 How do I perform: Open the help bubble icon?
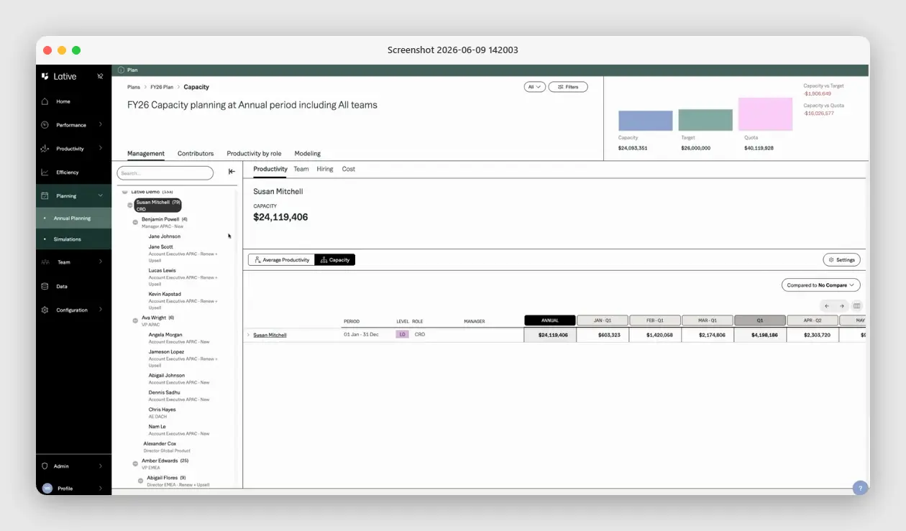tap(860, 487)
